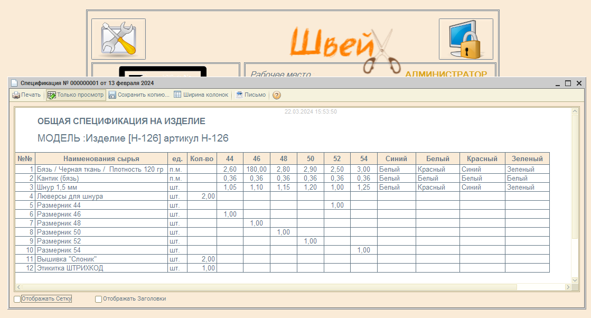
Task: Click Сохранить копию... button
Action: (139, 95)
